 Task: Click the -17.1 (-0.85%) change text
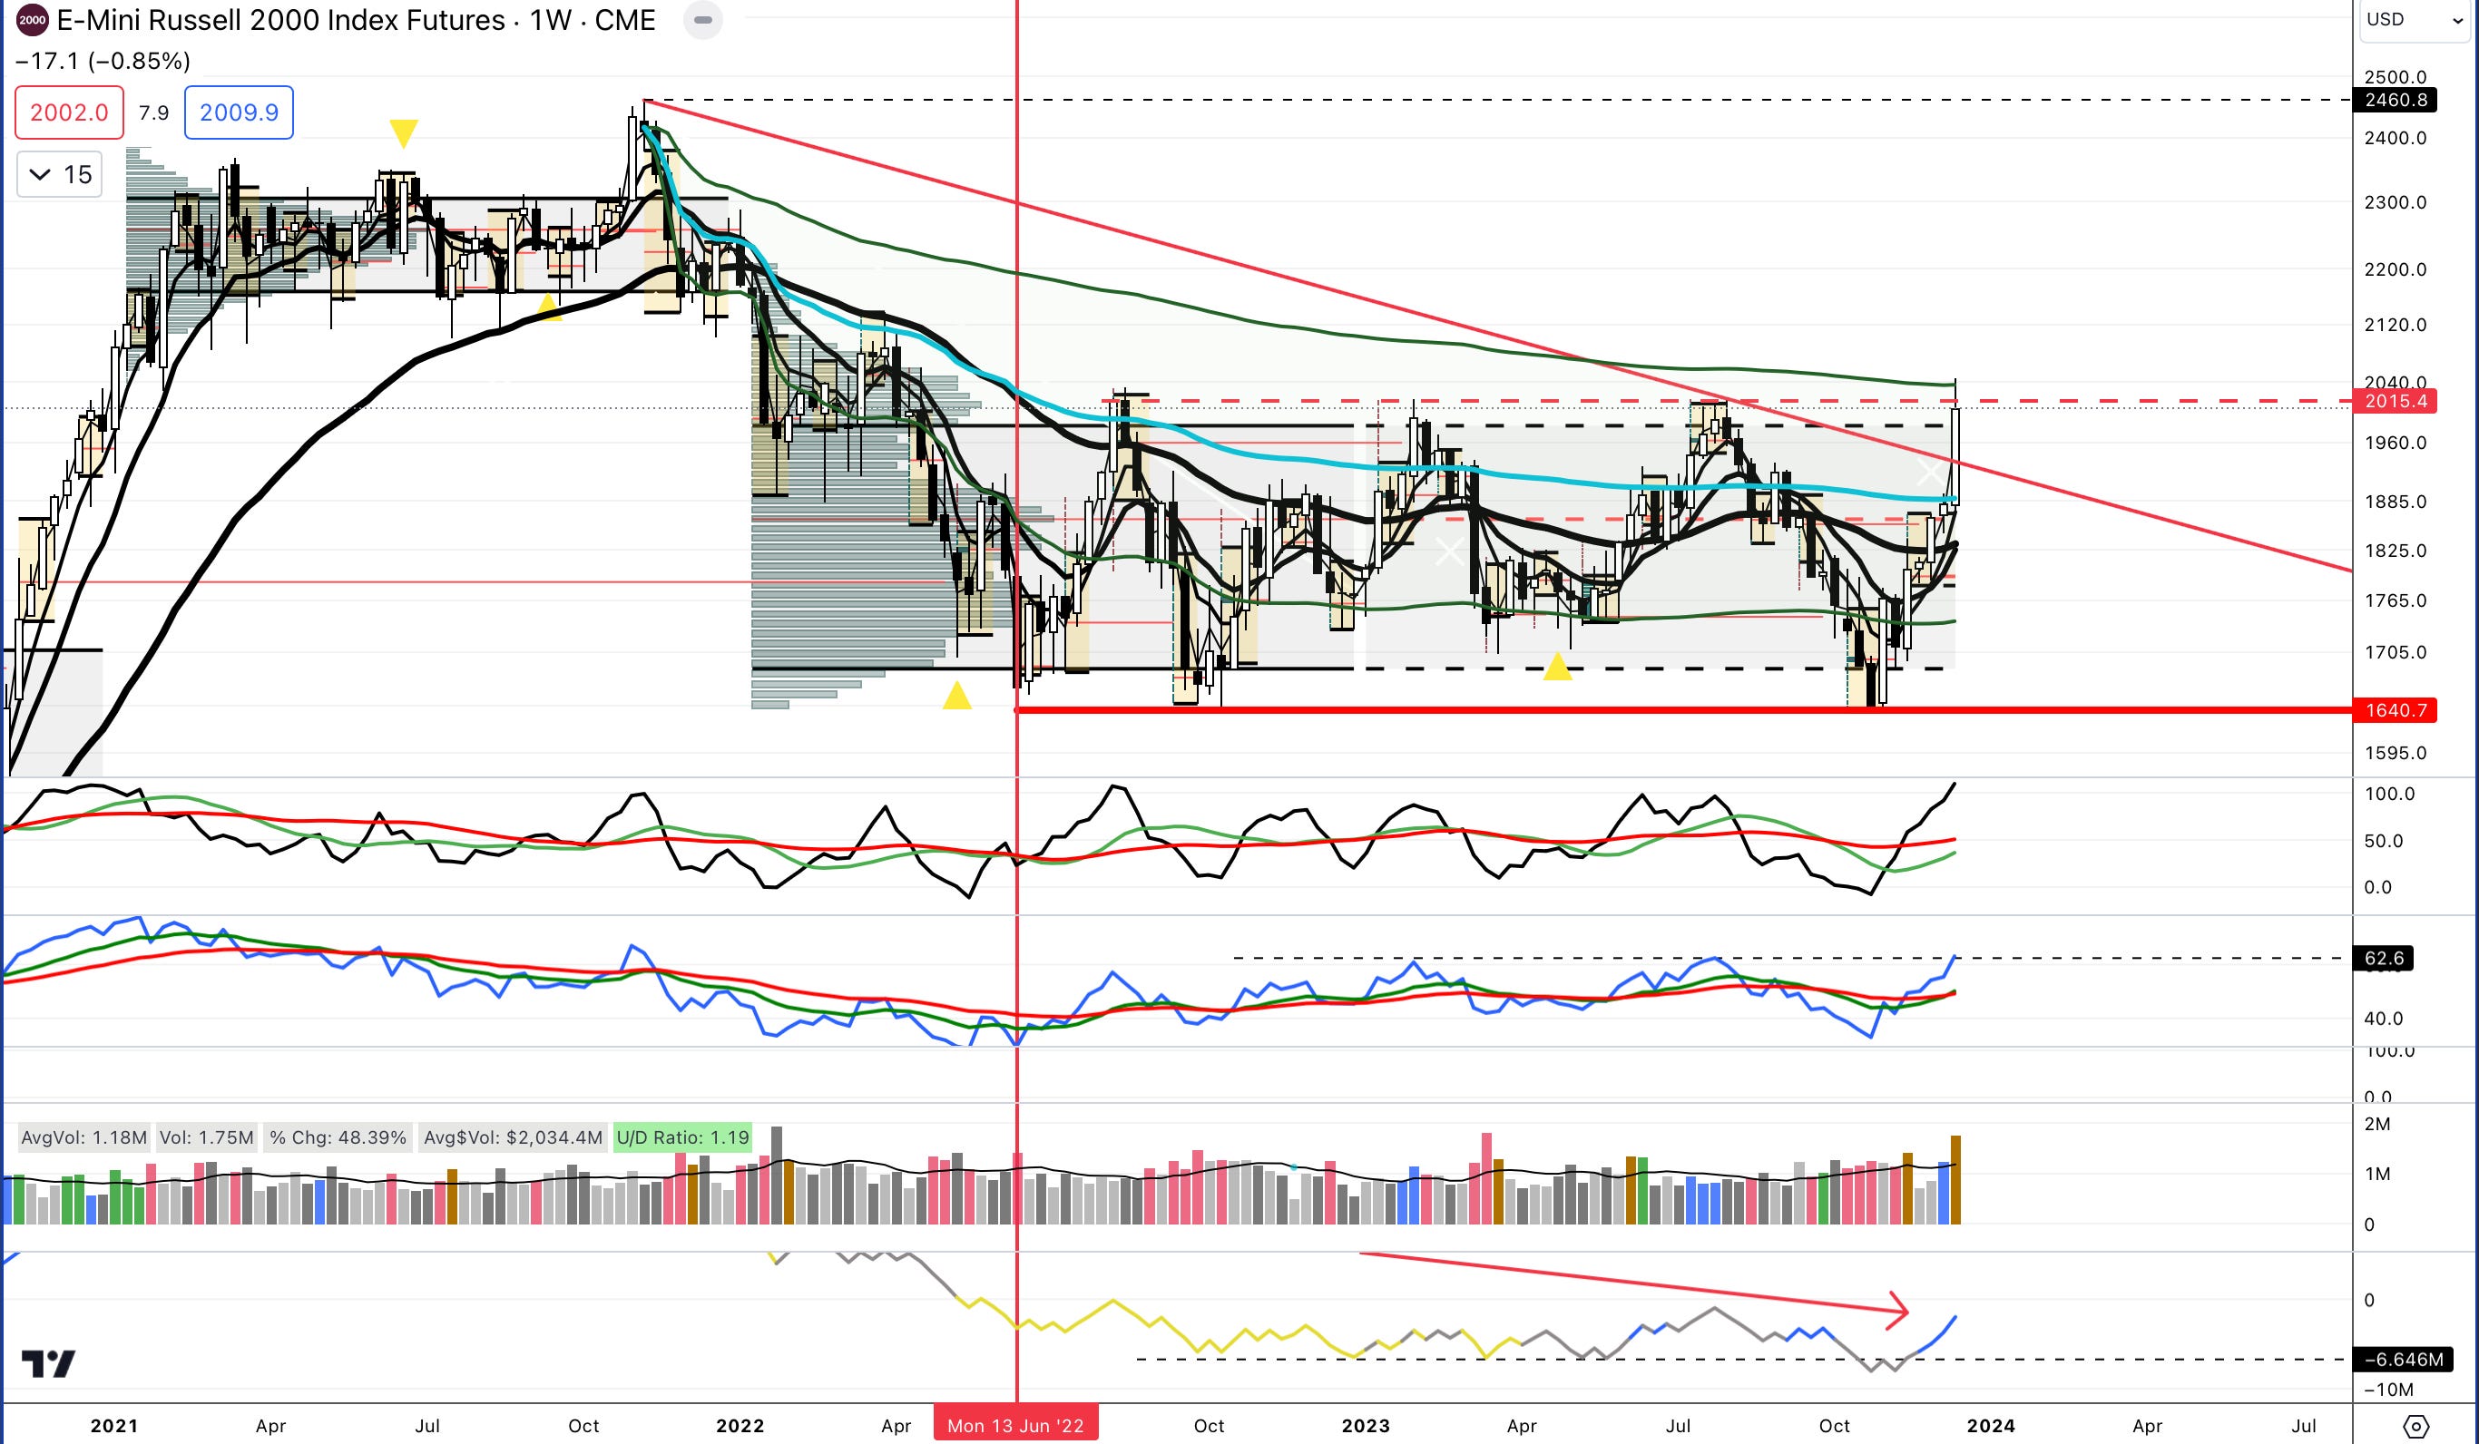pos(103,61)
